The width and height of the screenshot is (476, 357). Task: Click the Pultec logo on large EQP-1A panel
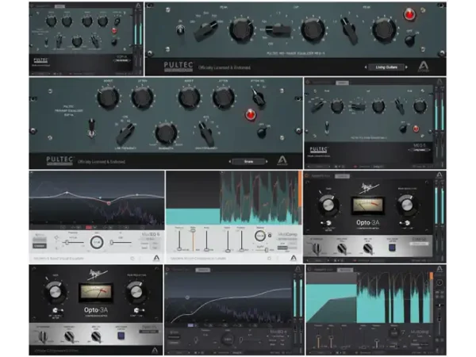[60, 160]
